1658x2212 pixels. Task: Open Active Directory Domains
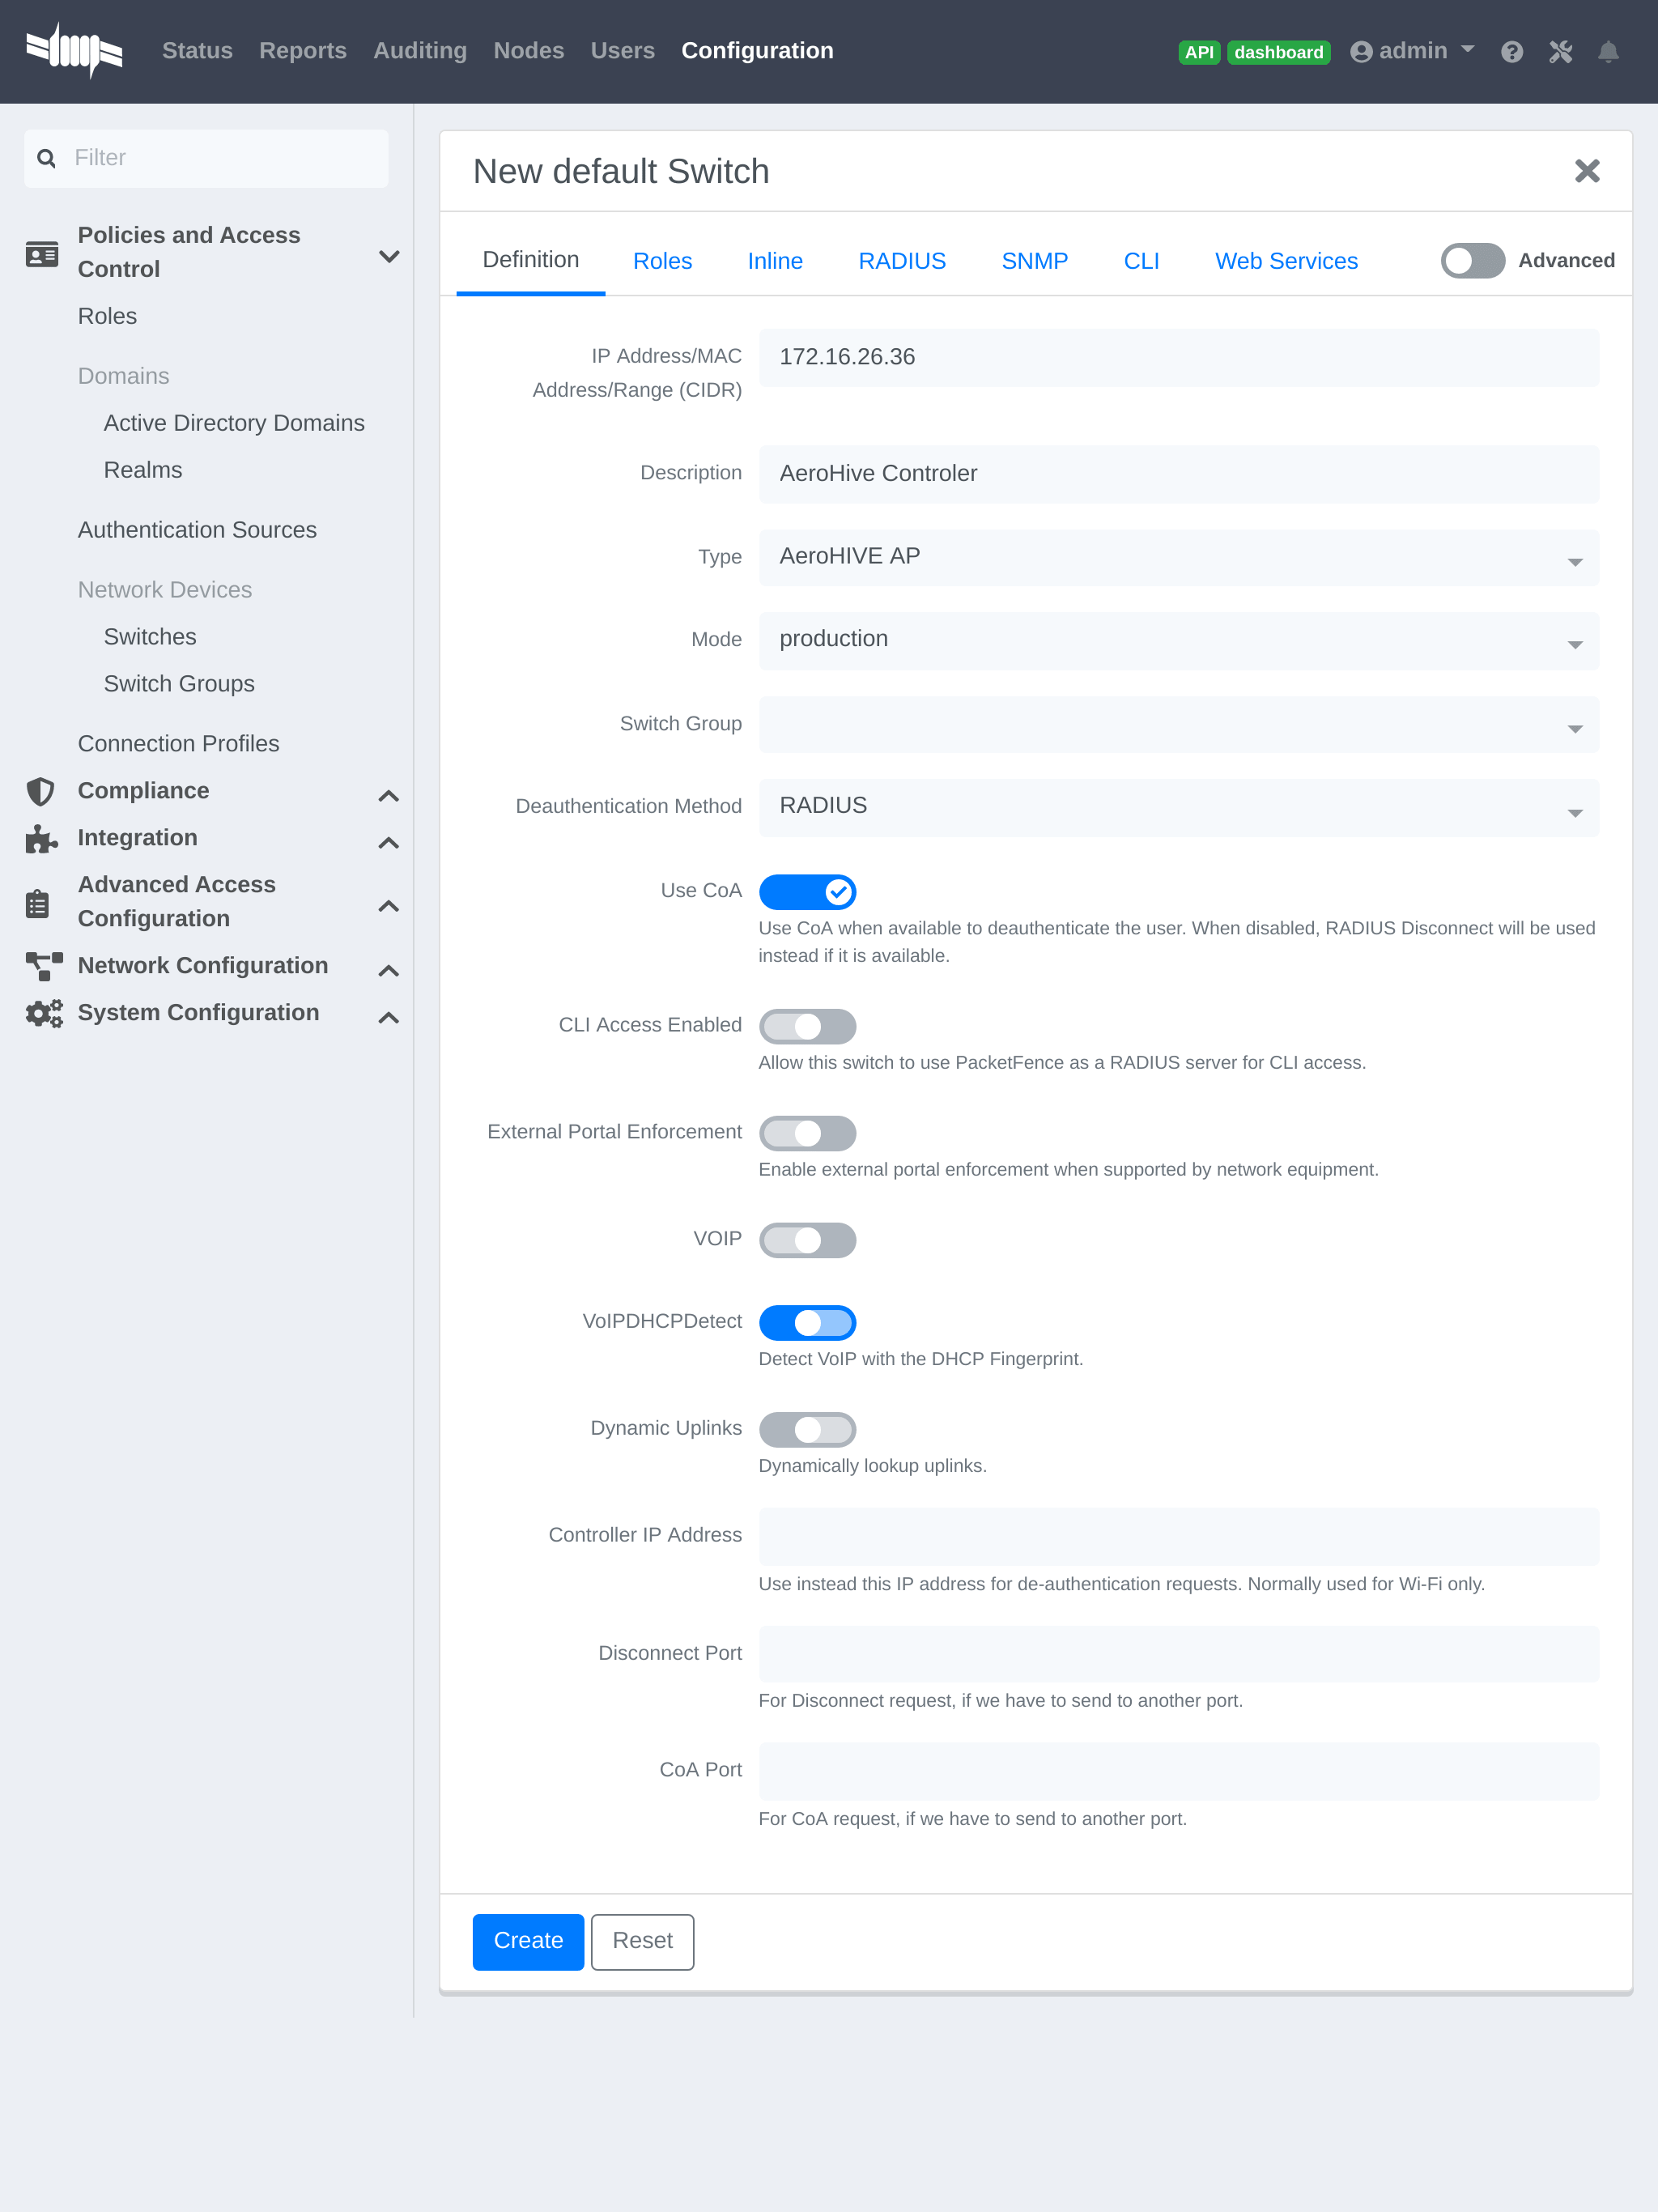(x=234, y=424)
